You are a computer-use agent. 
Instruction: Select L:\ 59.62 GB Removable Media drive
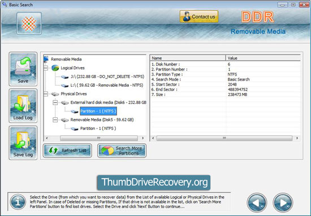(107, 85)
